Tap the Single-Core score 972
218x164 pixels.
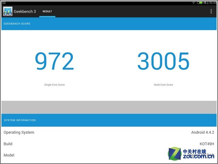coord(54,61)
